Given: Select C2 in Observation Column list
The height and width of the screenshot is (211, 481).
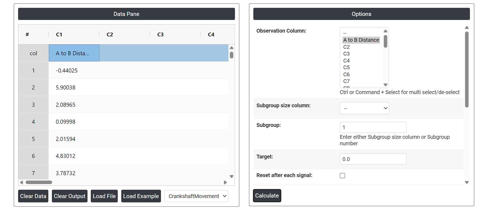Looking at the screenshot, I should pyautogui.click(x=347, y=47).
